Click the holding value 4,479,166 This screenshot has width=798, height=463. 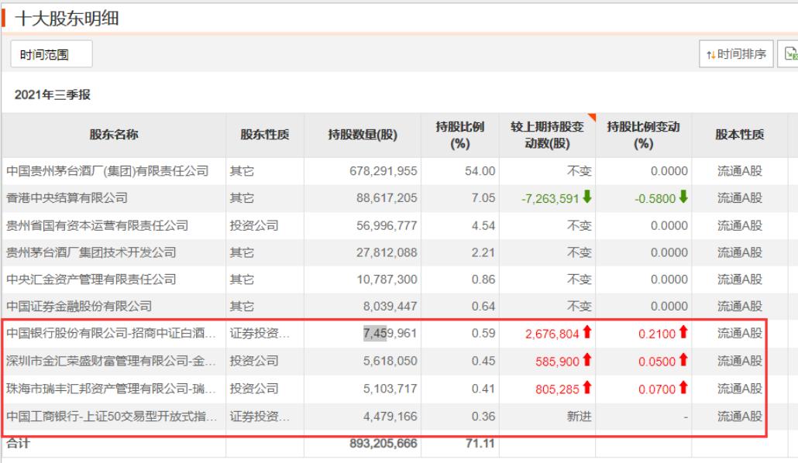[x=390, y=417]
